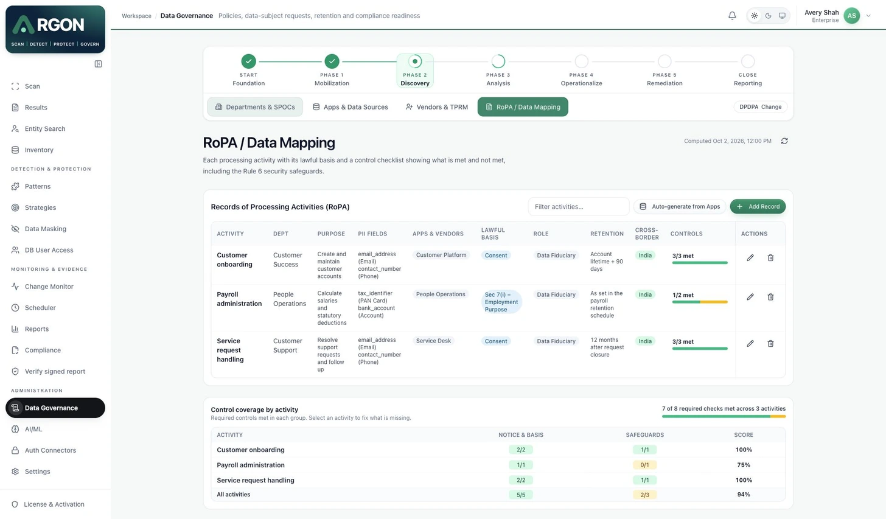886x519 pixels.
Task: Open Settings in the sidebar
Action: pyautogui.click(x=55, y=472)
